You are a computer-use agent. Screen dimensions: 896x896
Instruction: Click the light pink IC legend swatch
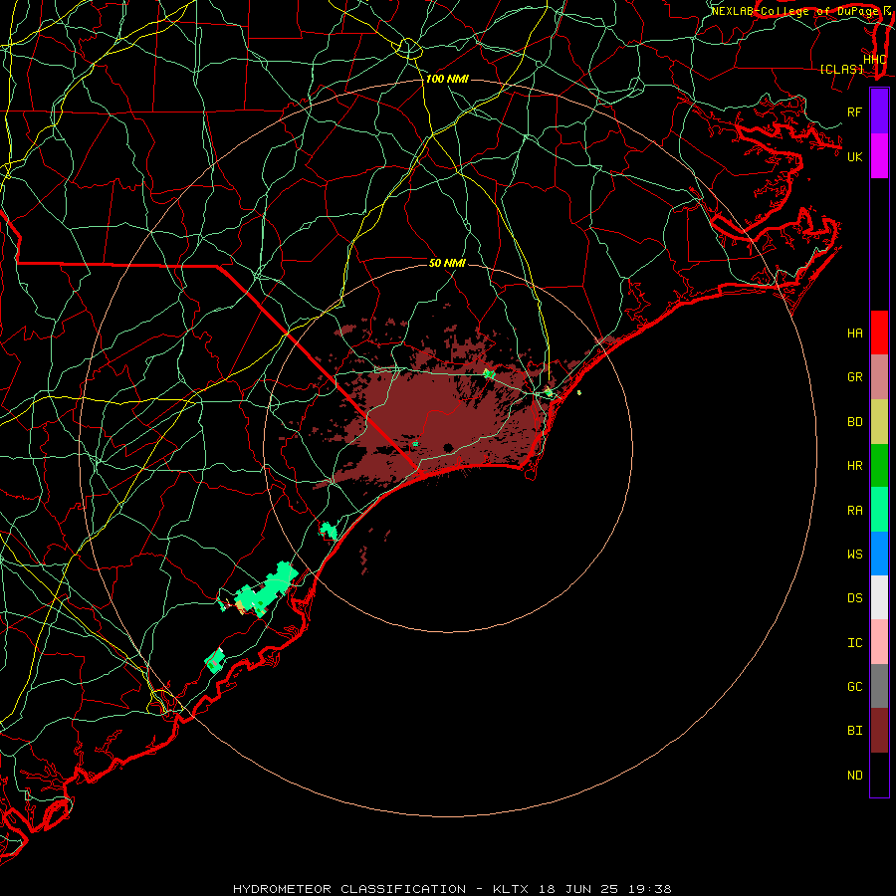(x=879, y=642)
